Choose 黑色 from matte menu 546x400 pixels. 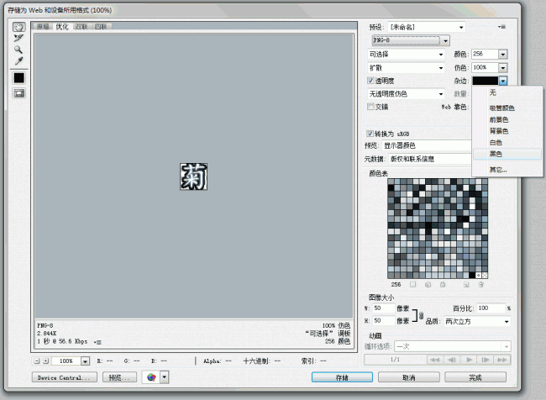507,154
